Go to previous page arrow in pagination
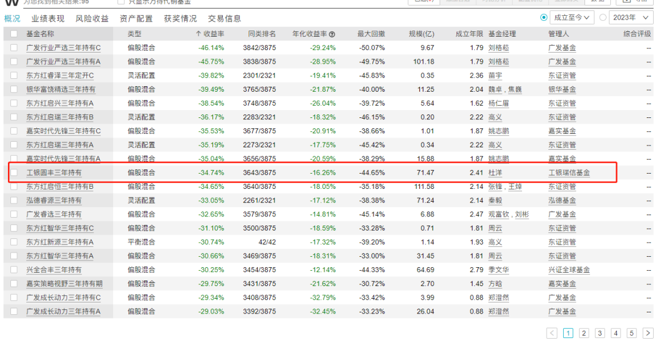Image resolution: width=661 pixels, height=346 pixels. pyautogui.click(x=552, y=333)
